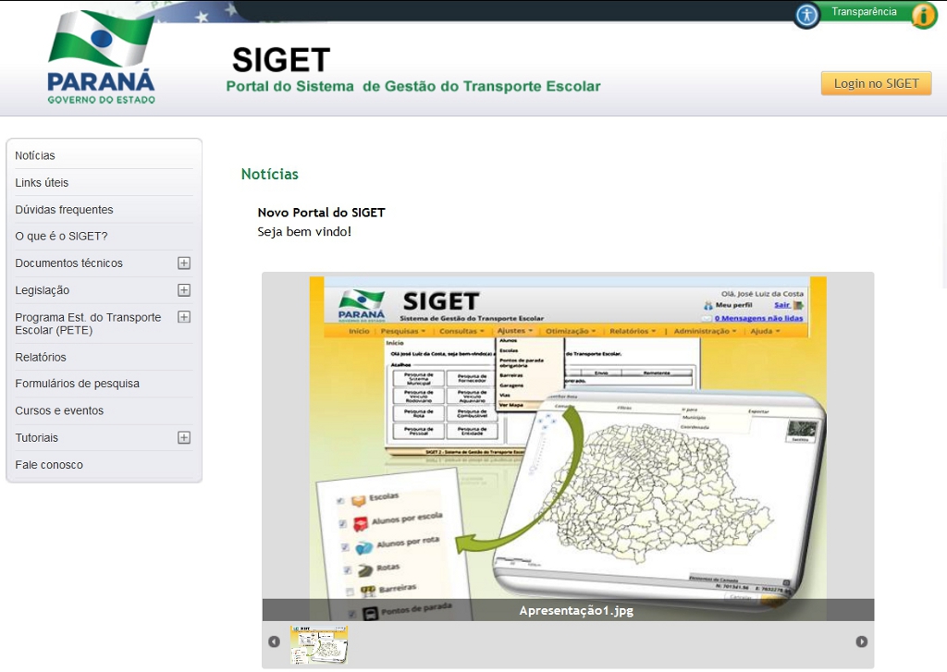Expand the Documentos técnicos submenu
This screenshot has width=947, height=672.
[184, 263]
